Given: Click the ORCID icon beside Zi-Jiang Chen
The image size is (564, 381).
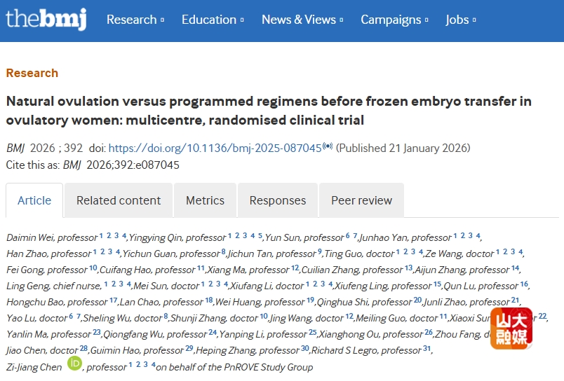Looking at the screenshot, I should coord(74,363).
